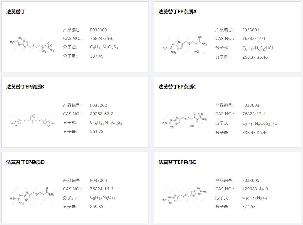Open the 法莫替丁 product title link
Viewport: 303px width, 225px height.
point(16,12)
